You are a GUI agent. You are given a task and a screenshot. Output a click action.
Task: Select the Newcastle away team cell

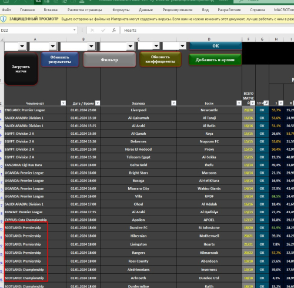coord(209,110)
